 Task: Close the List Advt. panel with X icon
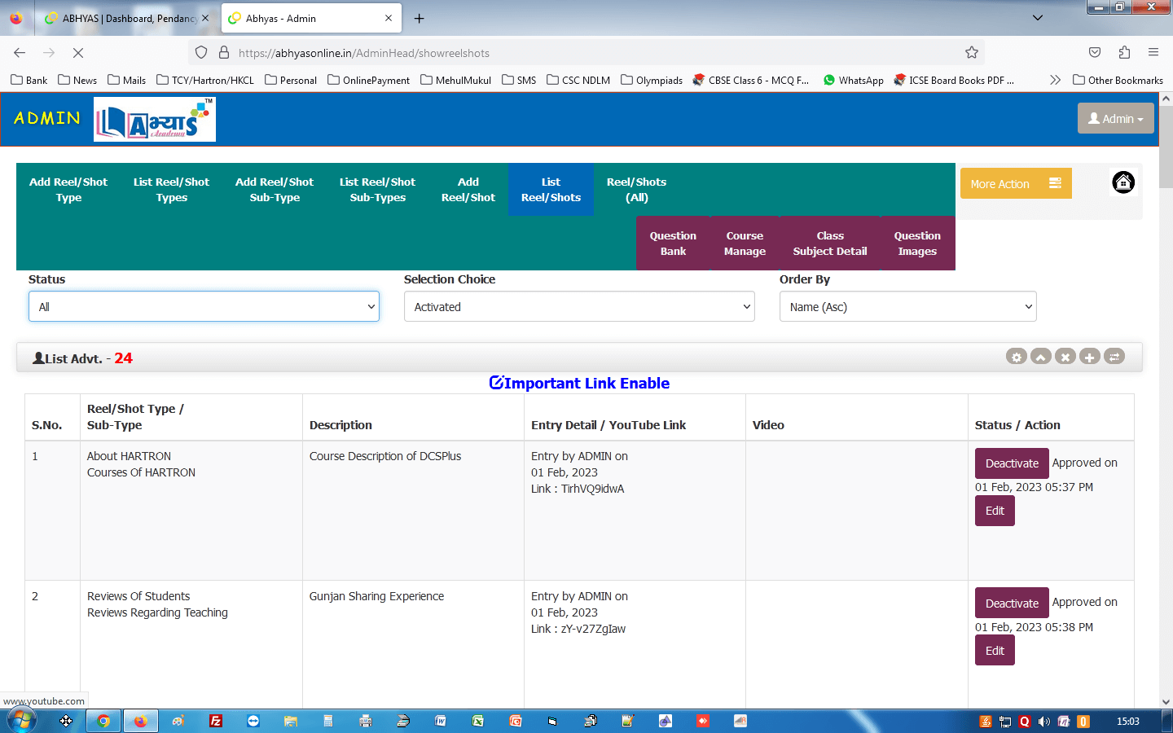1065,357
